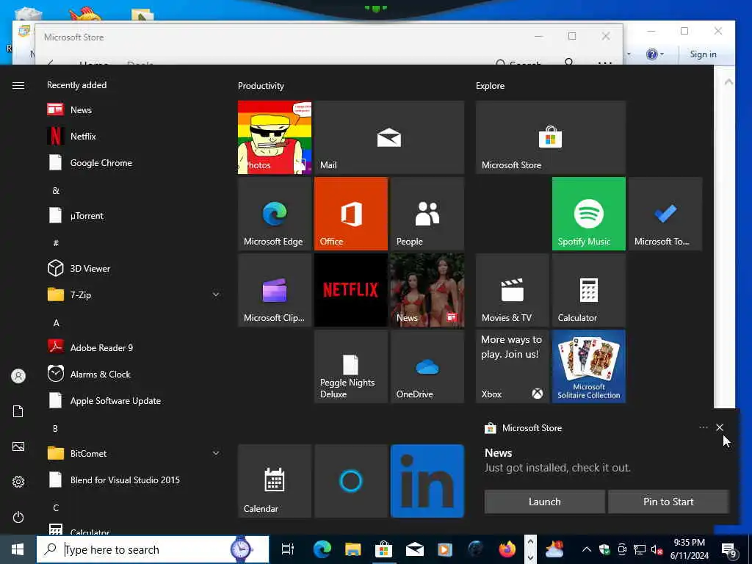Open the Xbox tile
Viewport: 752px width, 564px height.
(x=512, y=366)
